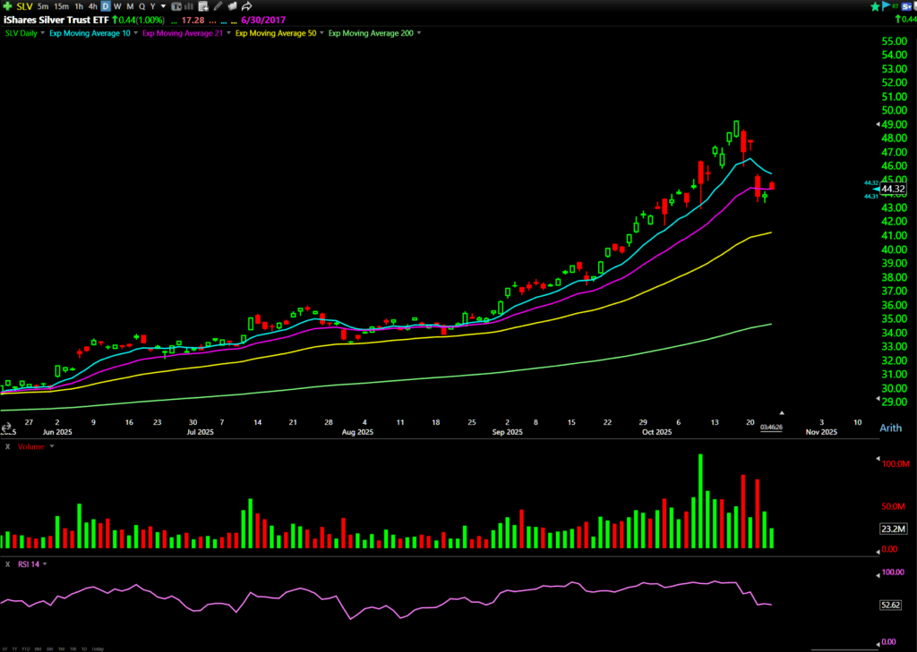Viewport: 917px width, 652px height.
Task: Click the pencil drawing tools icon
Action: pos(219,6)
